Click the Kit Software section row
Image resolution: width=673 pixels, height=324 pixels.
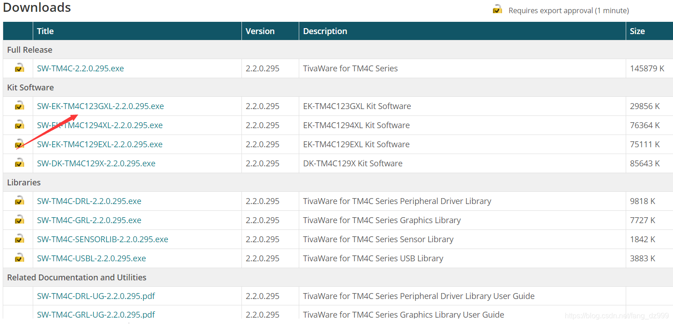338,87
